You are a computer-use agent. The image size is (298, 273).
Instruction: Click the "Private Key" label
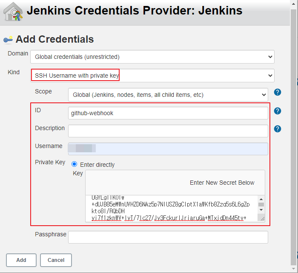[50, 162]
